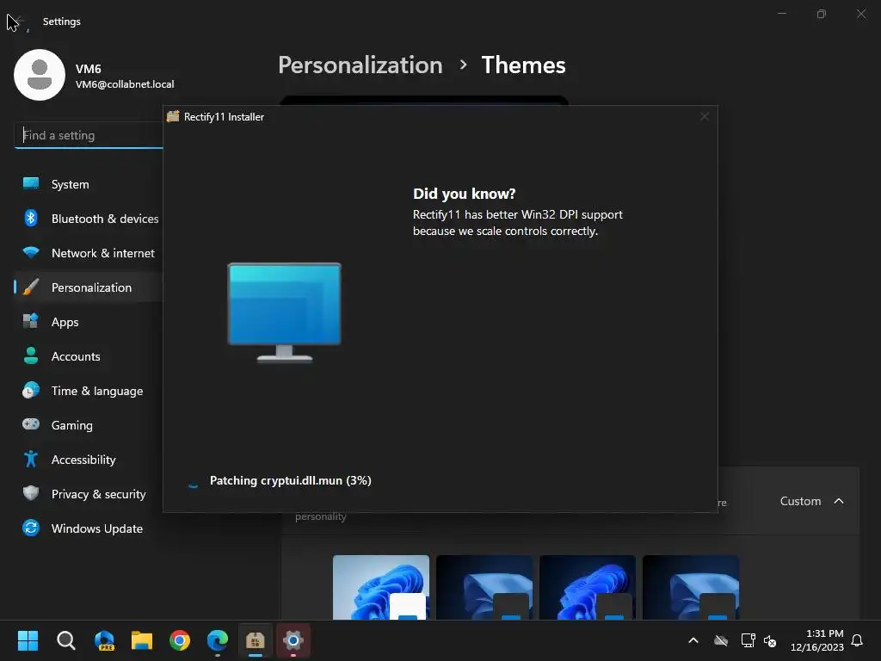
Task: Click the Rectify11 Installer title icon
Action: [x=173, y=116]
